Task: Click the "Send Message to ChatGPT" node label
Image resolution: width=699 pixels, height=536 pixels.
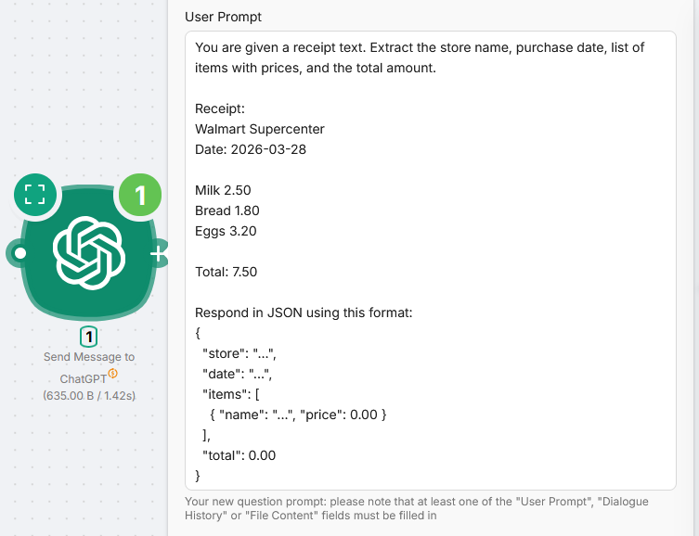Action: click(88, 357)
